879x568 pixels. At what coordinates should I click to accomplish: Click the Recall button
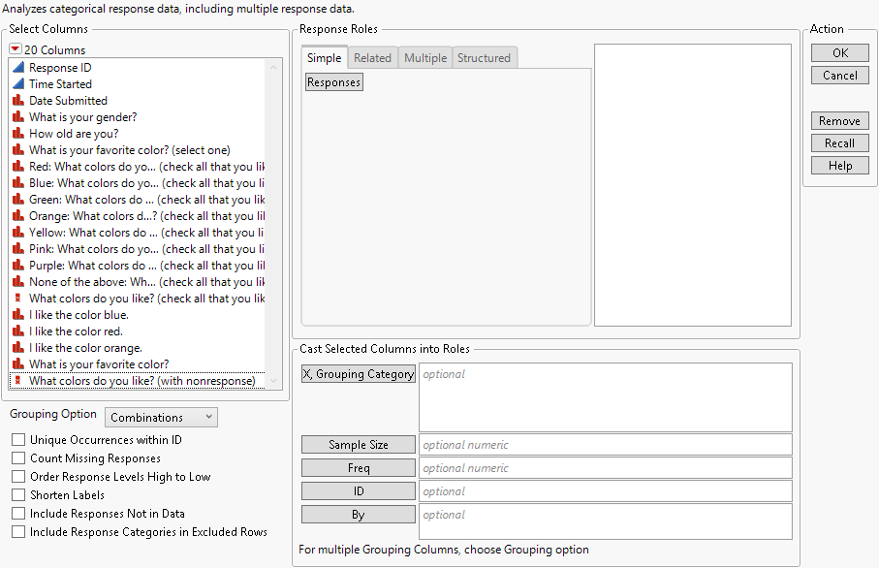(839, 142)
